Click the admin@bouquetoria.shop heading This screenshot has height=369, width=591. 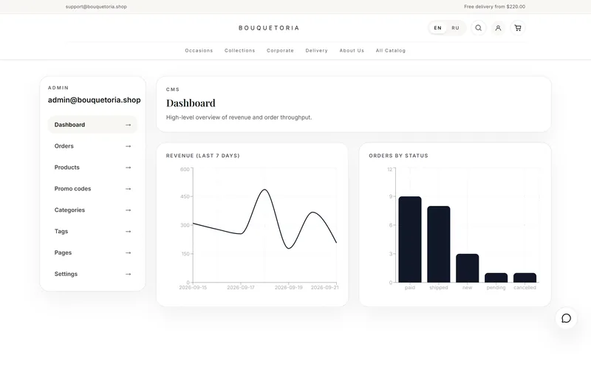(95, 100)
